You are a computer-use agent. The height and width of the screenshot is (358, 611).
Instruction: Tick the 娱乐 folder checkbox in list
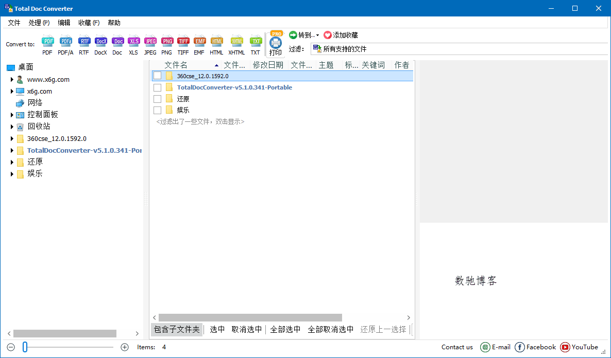click(x=158, y=110)
